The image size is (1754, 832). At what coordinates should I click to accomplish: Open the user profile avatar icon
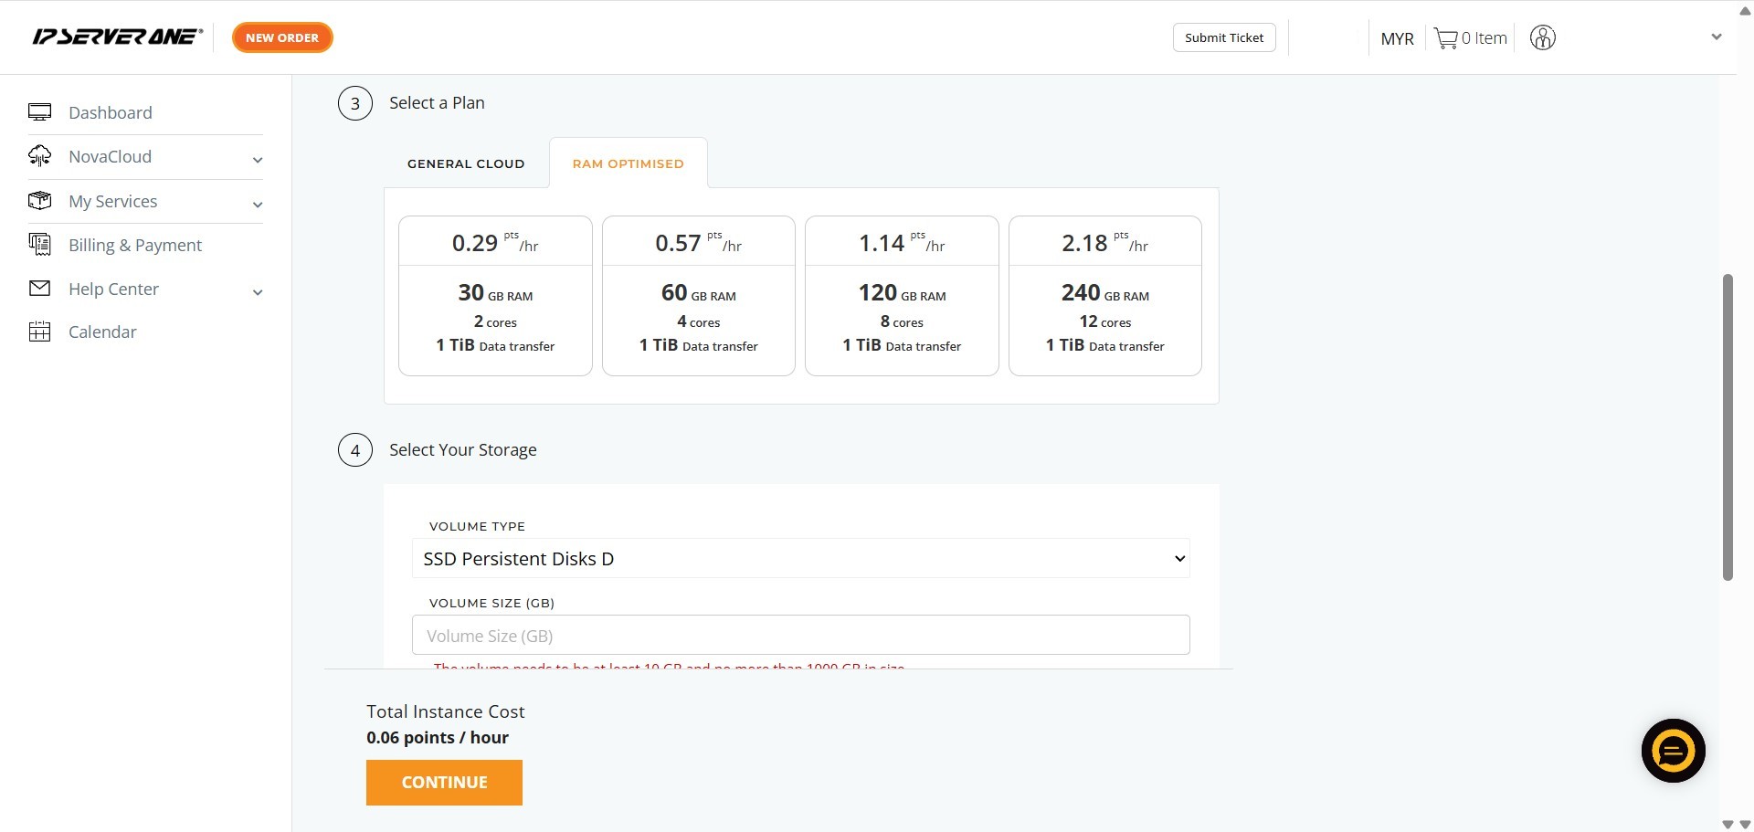click(x=1542, y=38)
